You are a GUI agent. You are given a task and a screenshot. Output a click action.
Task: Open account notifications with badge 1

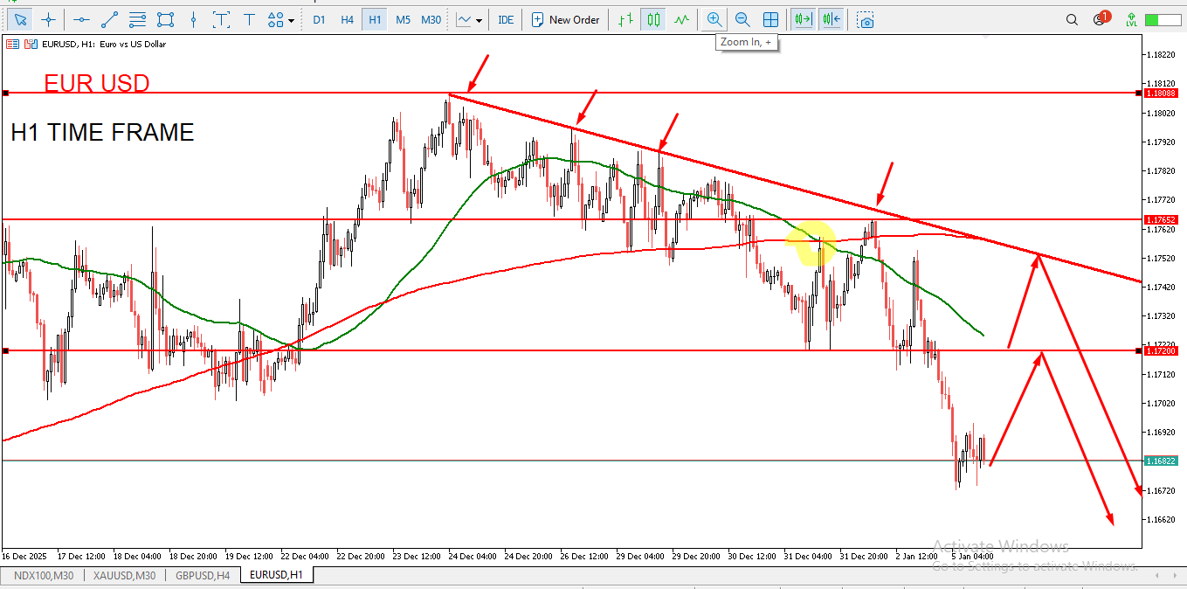(1101, 18)
